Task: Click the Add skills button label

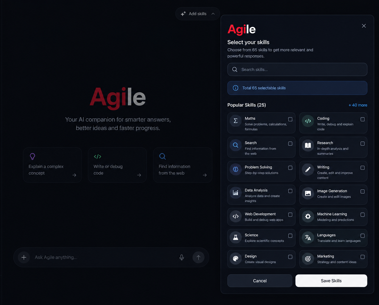Action: pyautogui.click(x=198, y=14)
